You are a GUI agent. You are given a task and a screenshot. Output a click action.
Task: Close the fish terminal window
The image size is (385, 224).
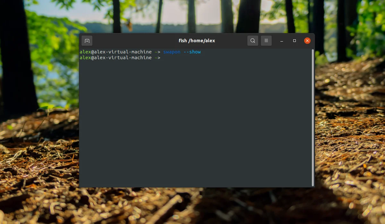(x=307, y=41)
